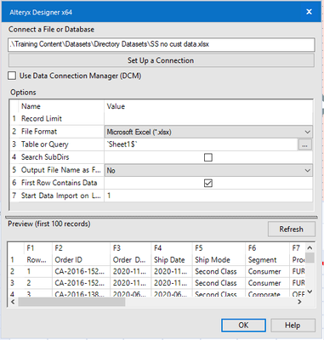Viewport: 324px width, 340px height.
Task: Click the 'Table or Query' option name
Action: click(x=45, y=144)
